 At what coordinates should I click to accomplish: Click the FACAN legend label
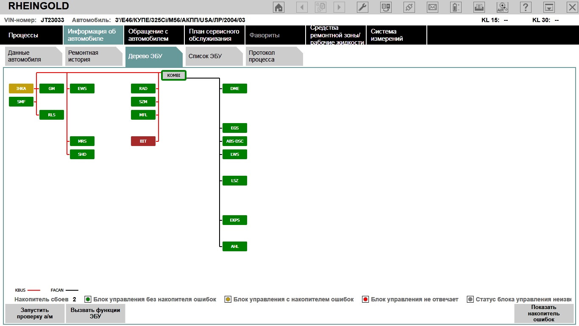click(57, 290)
